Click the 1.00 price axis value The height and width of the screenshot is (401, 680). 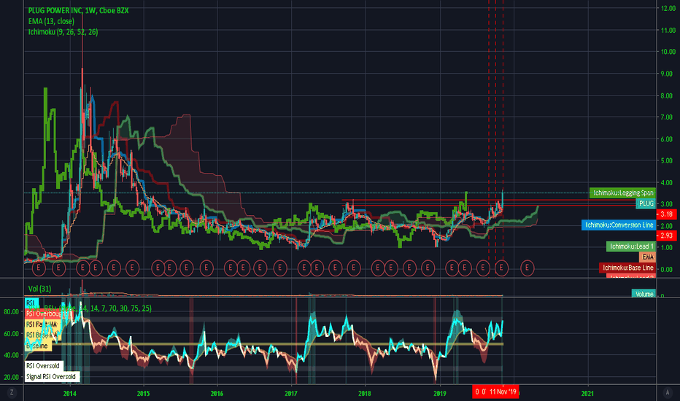[x=667, y=247]
